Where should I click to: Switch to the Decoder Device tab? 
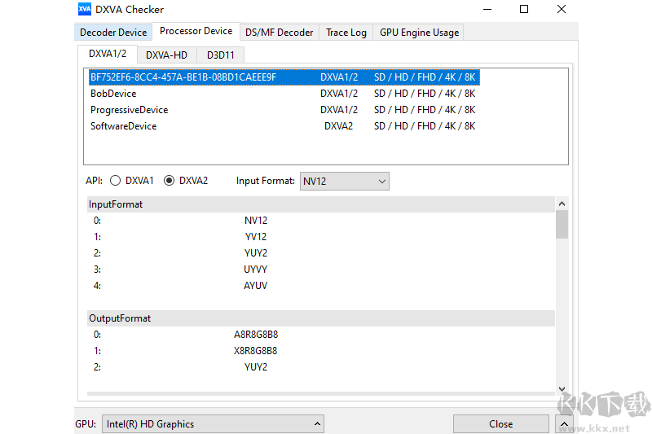coord(113,33)
